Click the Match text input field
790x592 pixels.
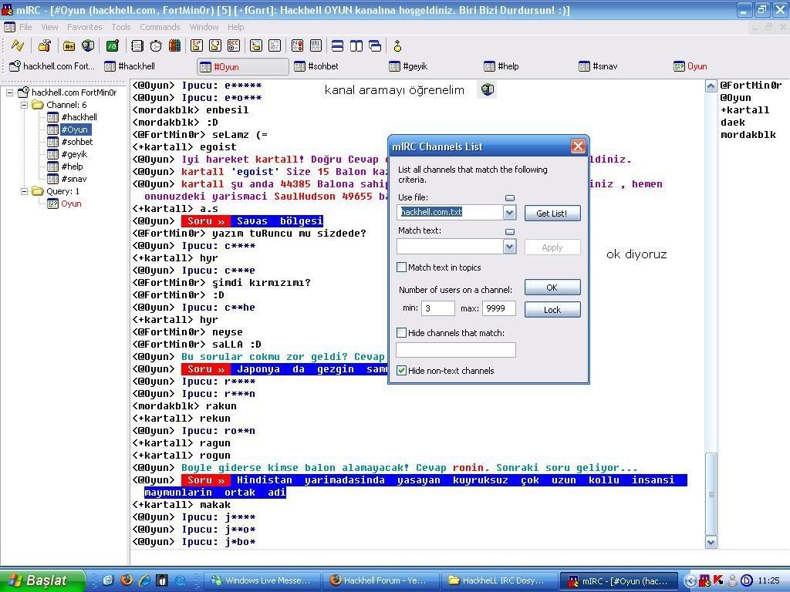(x=450, y=247)
